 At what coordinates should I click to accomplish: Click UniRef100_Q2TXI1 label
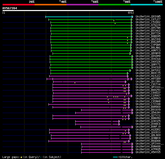pyautogui.click(x=148, y=116)
